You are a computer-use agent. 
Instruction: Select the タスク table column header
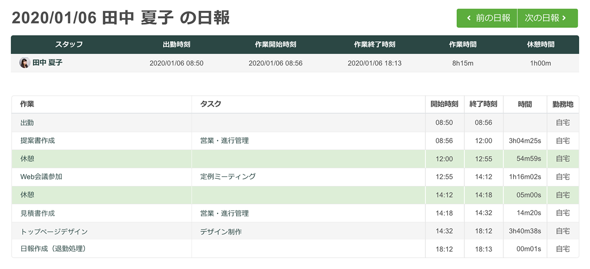pyautogui.click(x=211, y=104)
